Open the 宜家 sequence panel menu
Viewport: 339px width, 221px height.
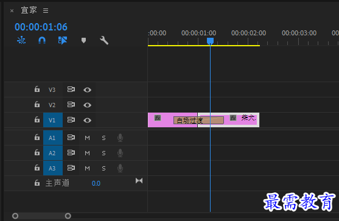click(x=46, y=10)
